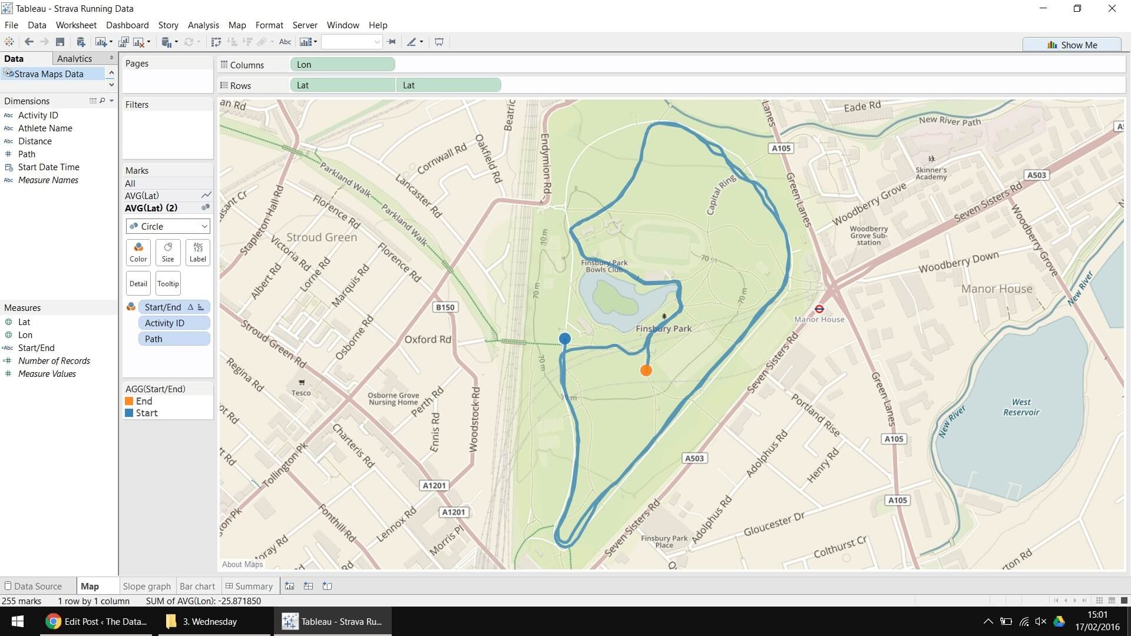1131x636 pixels.
Task: Click the Add new data source icon
Action: (81, 42)
